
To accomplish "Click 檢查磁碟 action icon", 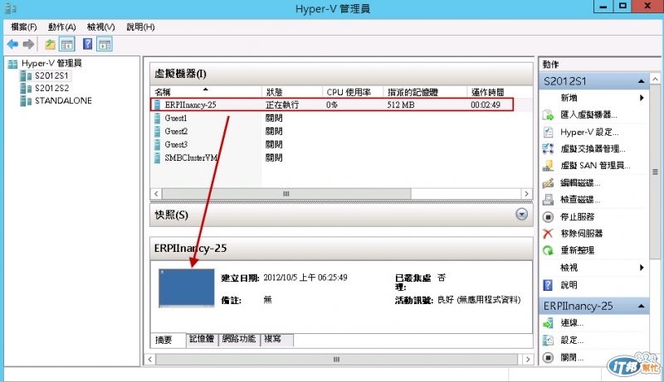I will point(548,200).
